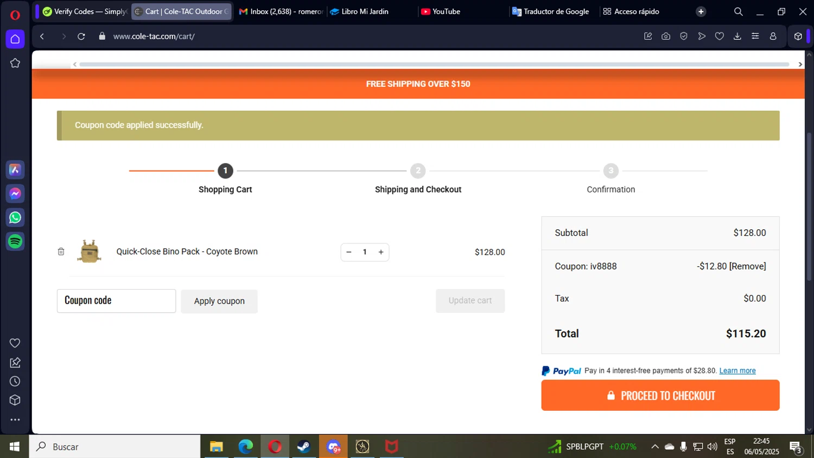Decrease Bino Pack quantity with minus
Screen dimensions: 814x458
point(349,252)
